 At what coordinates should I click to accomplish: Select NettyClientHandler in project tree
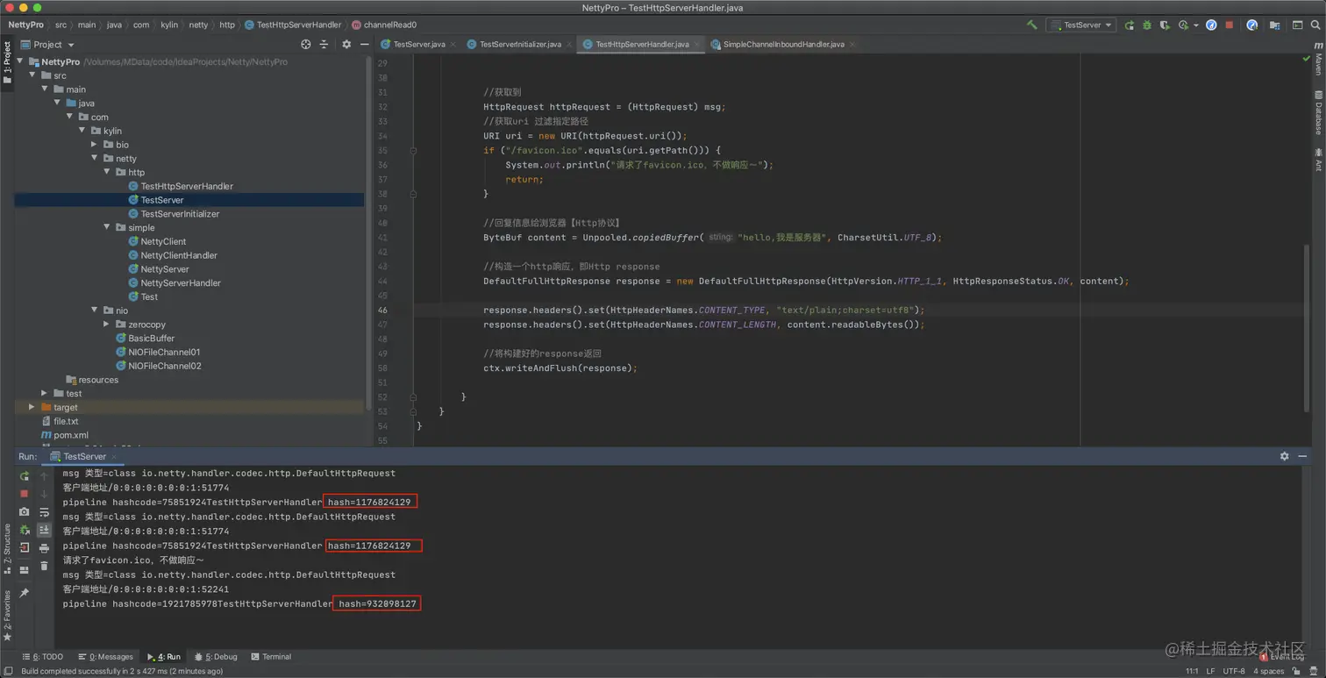tap(179, 255)
